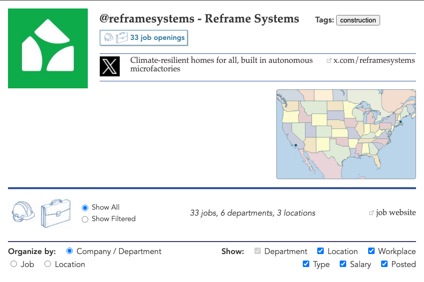This screenshot has width=424, height=282.
Task: Click the map dot in Southern California
Action: 296,145
